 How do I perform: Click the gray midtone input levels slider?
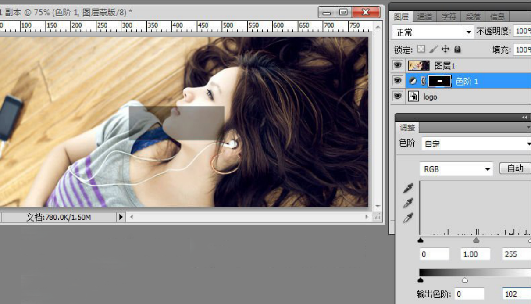pyautogui.click(x=476, y=240)
